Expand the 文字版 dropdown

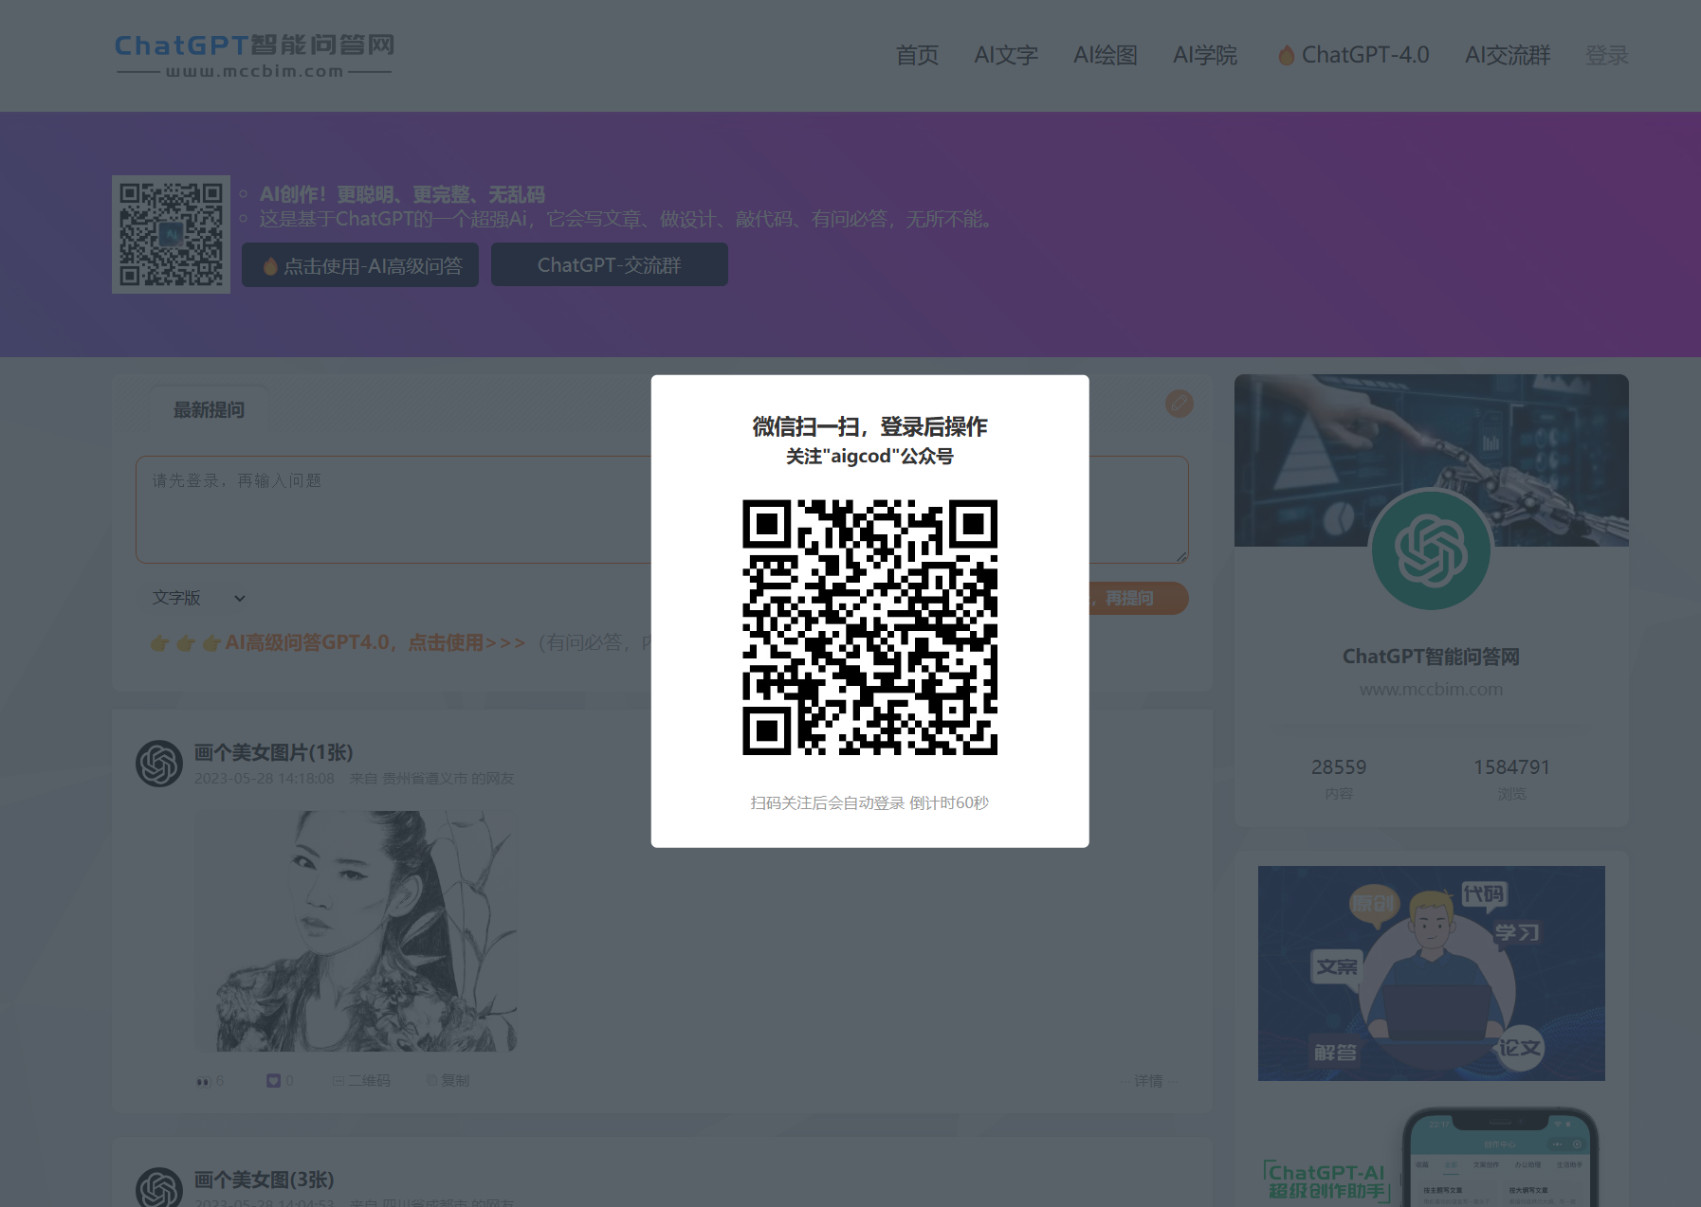click(199, 598)
